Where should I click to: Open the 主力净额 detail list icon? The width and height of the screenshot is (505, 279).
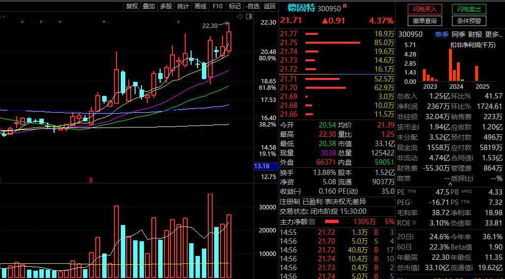point(311,222)
